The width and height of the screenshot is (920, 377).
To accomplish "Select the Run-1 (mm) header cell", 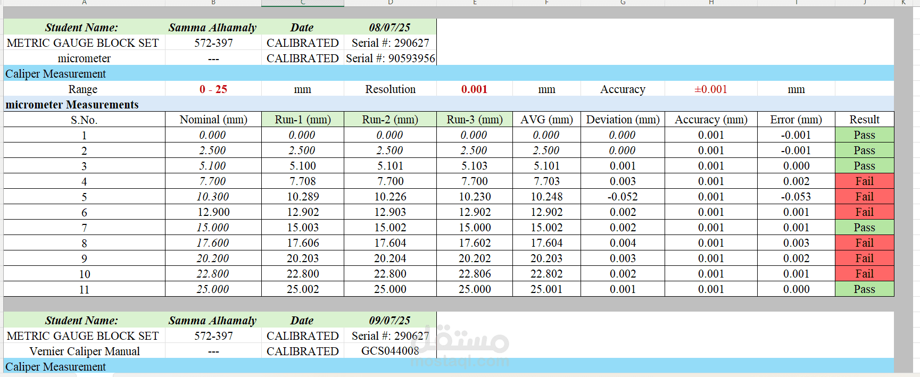I will click(x=303, y=120).
